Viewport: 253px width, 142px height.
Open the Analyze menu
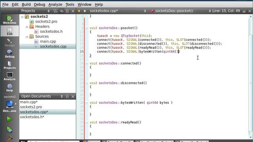[x=55, y=4]
